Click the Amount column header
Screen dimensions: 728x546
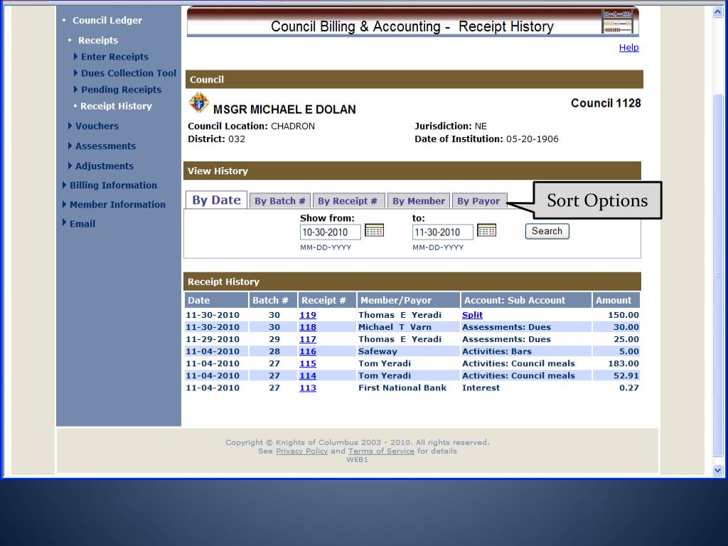click(x=616, y=300)
